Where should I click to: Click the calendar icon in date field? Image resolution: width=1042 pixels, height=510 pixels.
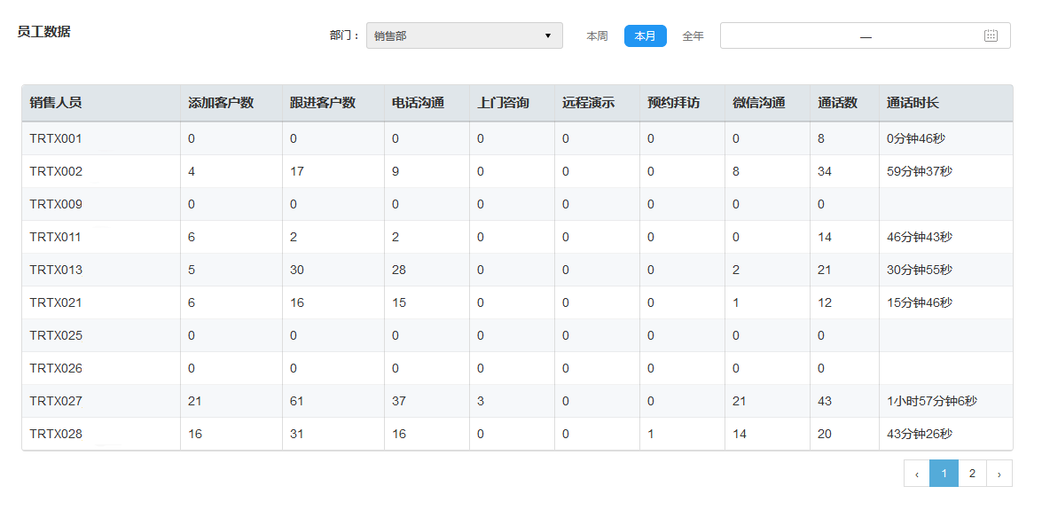coord(991,36)
